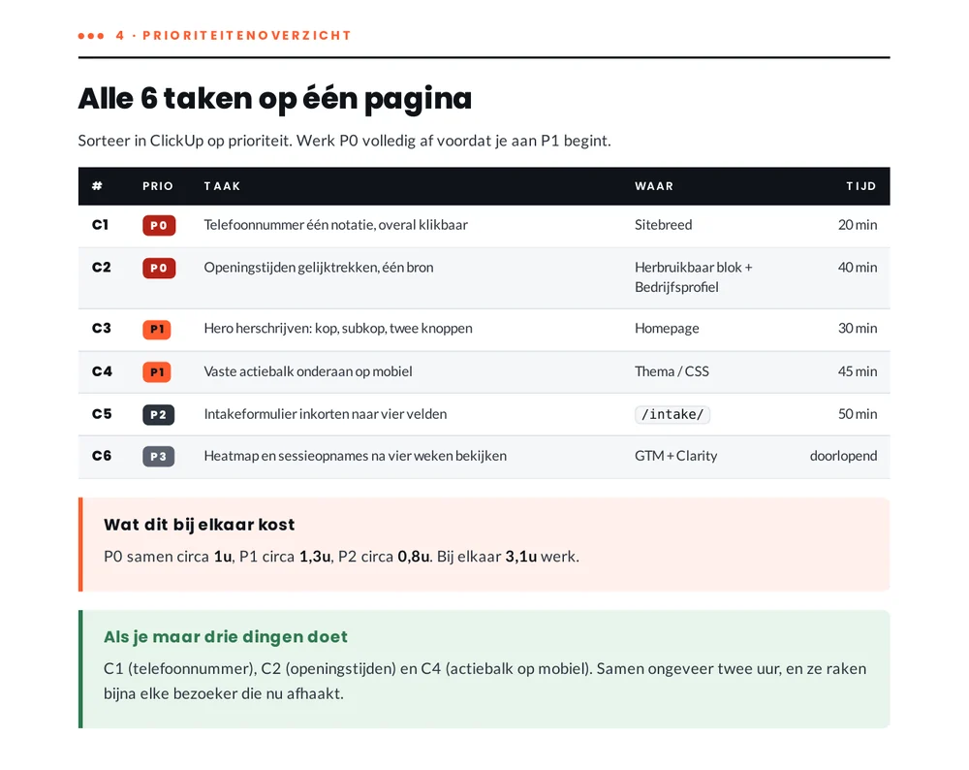Click the '/intake/' code tag
The width and height of the screenshot is (969, 770).
tap(672, 414)
